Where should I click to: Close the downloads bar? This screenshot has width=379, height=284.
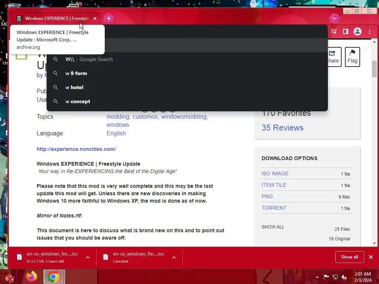371,257
